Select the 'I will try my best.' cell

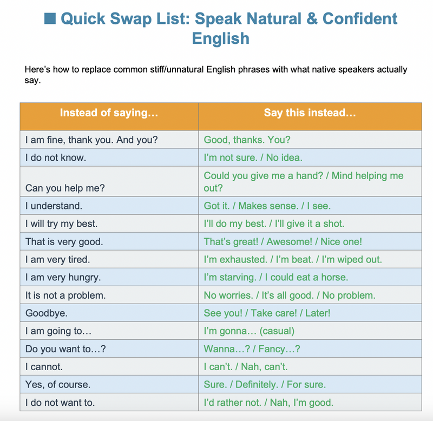109,223
